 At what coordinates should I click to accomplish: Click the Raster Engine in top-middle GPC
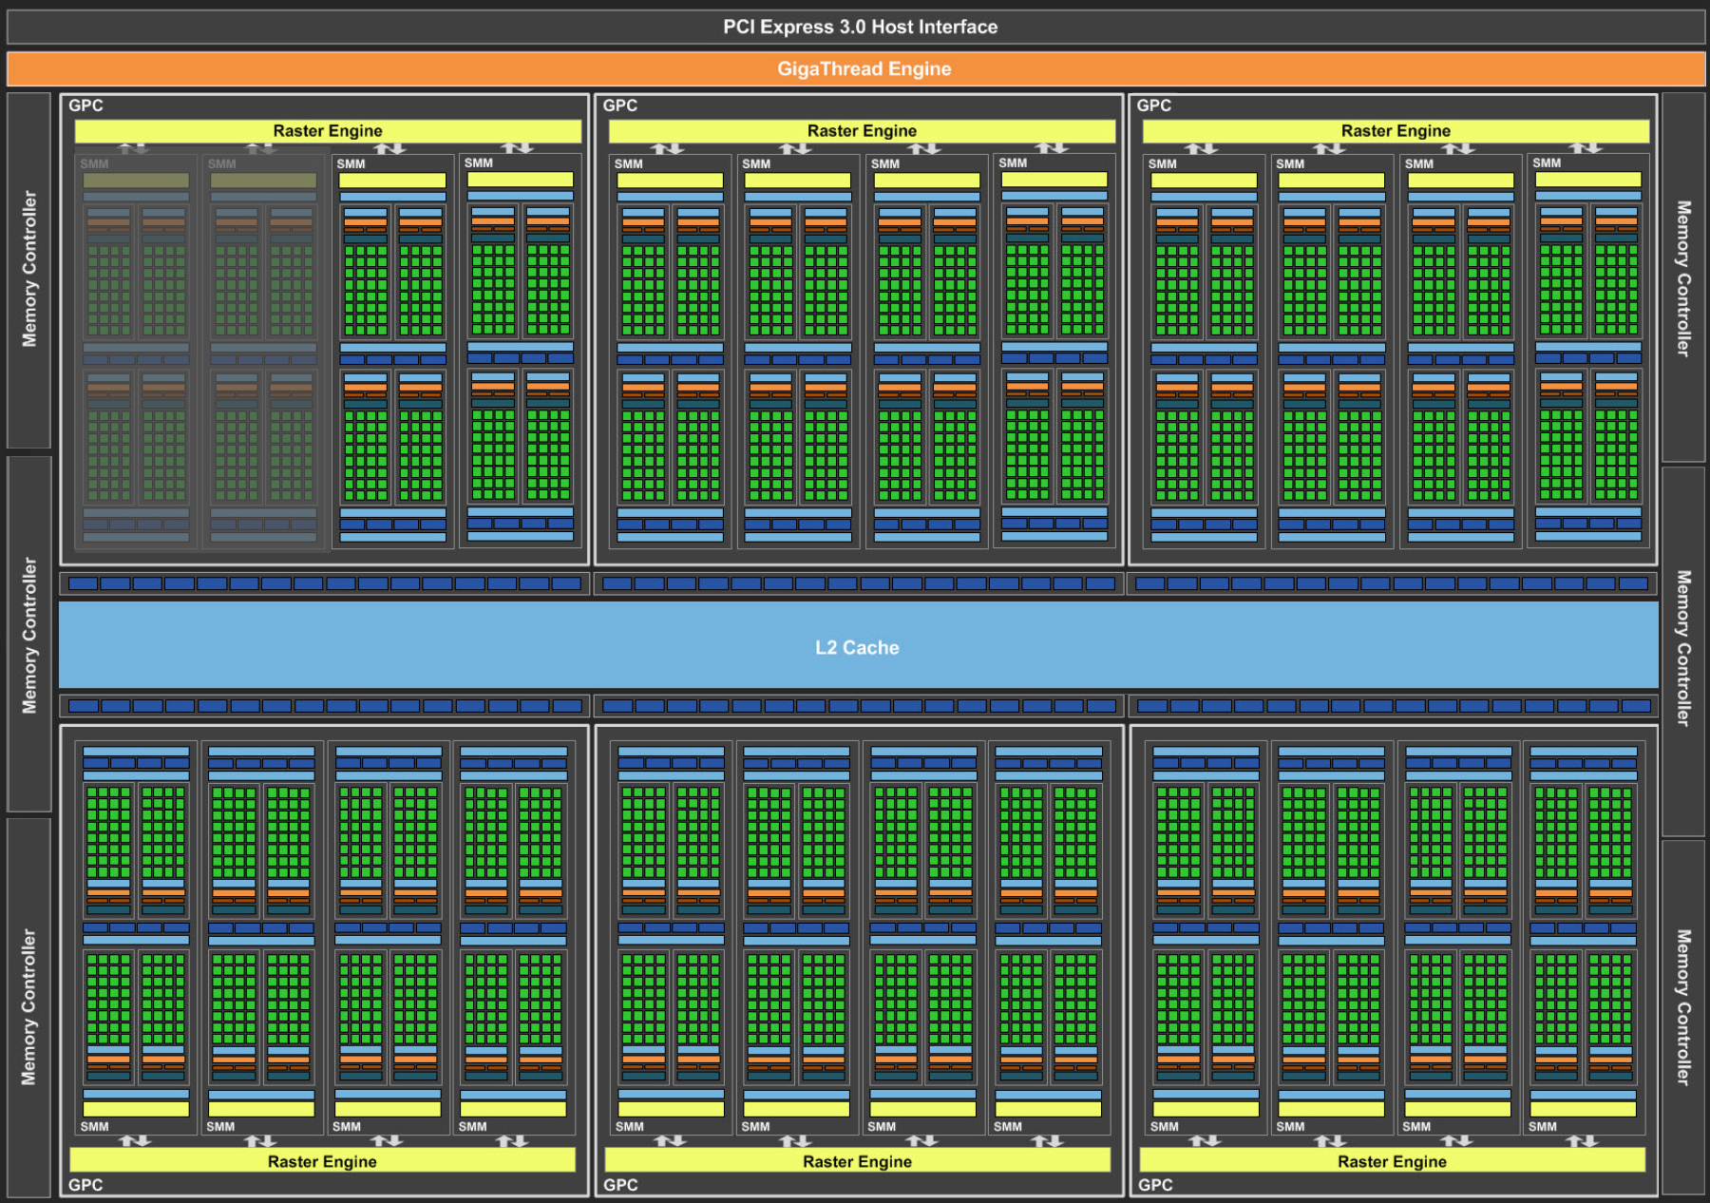tap(862, 131)
